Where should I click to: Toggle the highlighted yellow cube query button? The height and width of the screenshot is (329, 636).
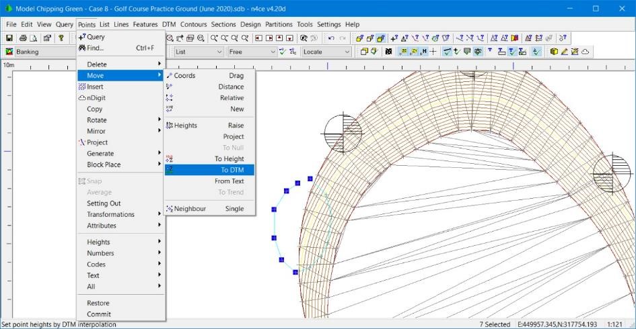[x=380, y=38]
